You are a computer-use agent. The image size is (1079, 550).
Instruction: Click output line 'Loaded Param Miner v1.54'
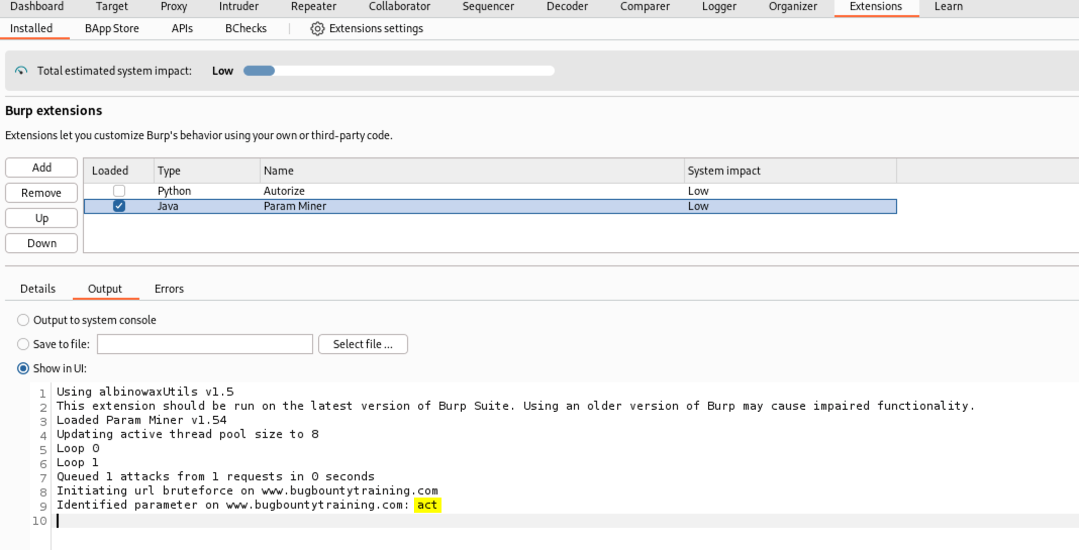click(141, 420)
